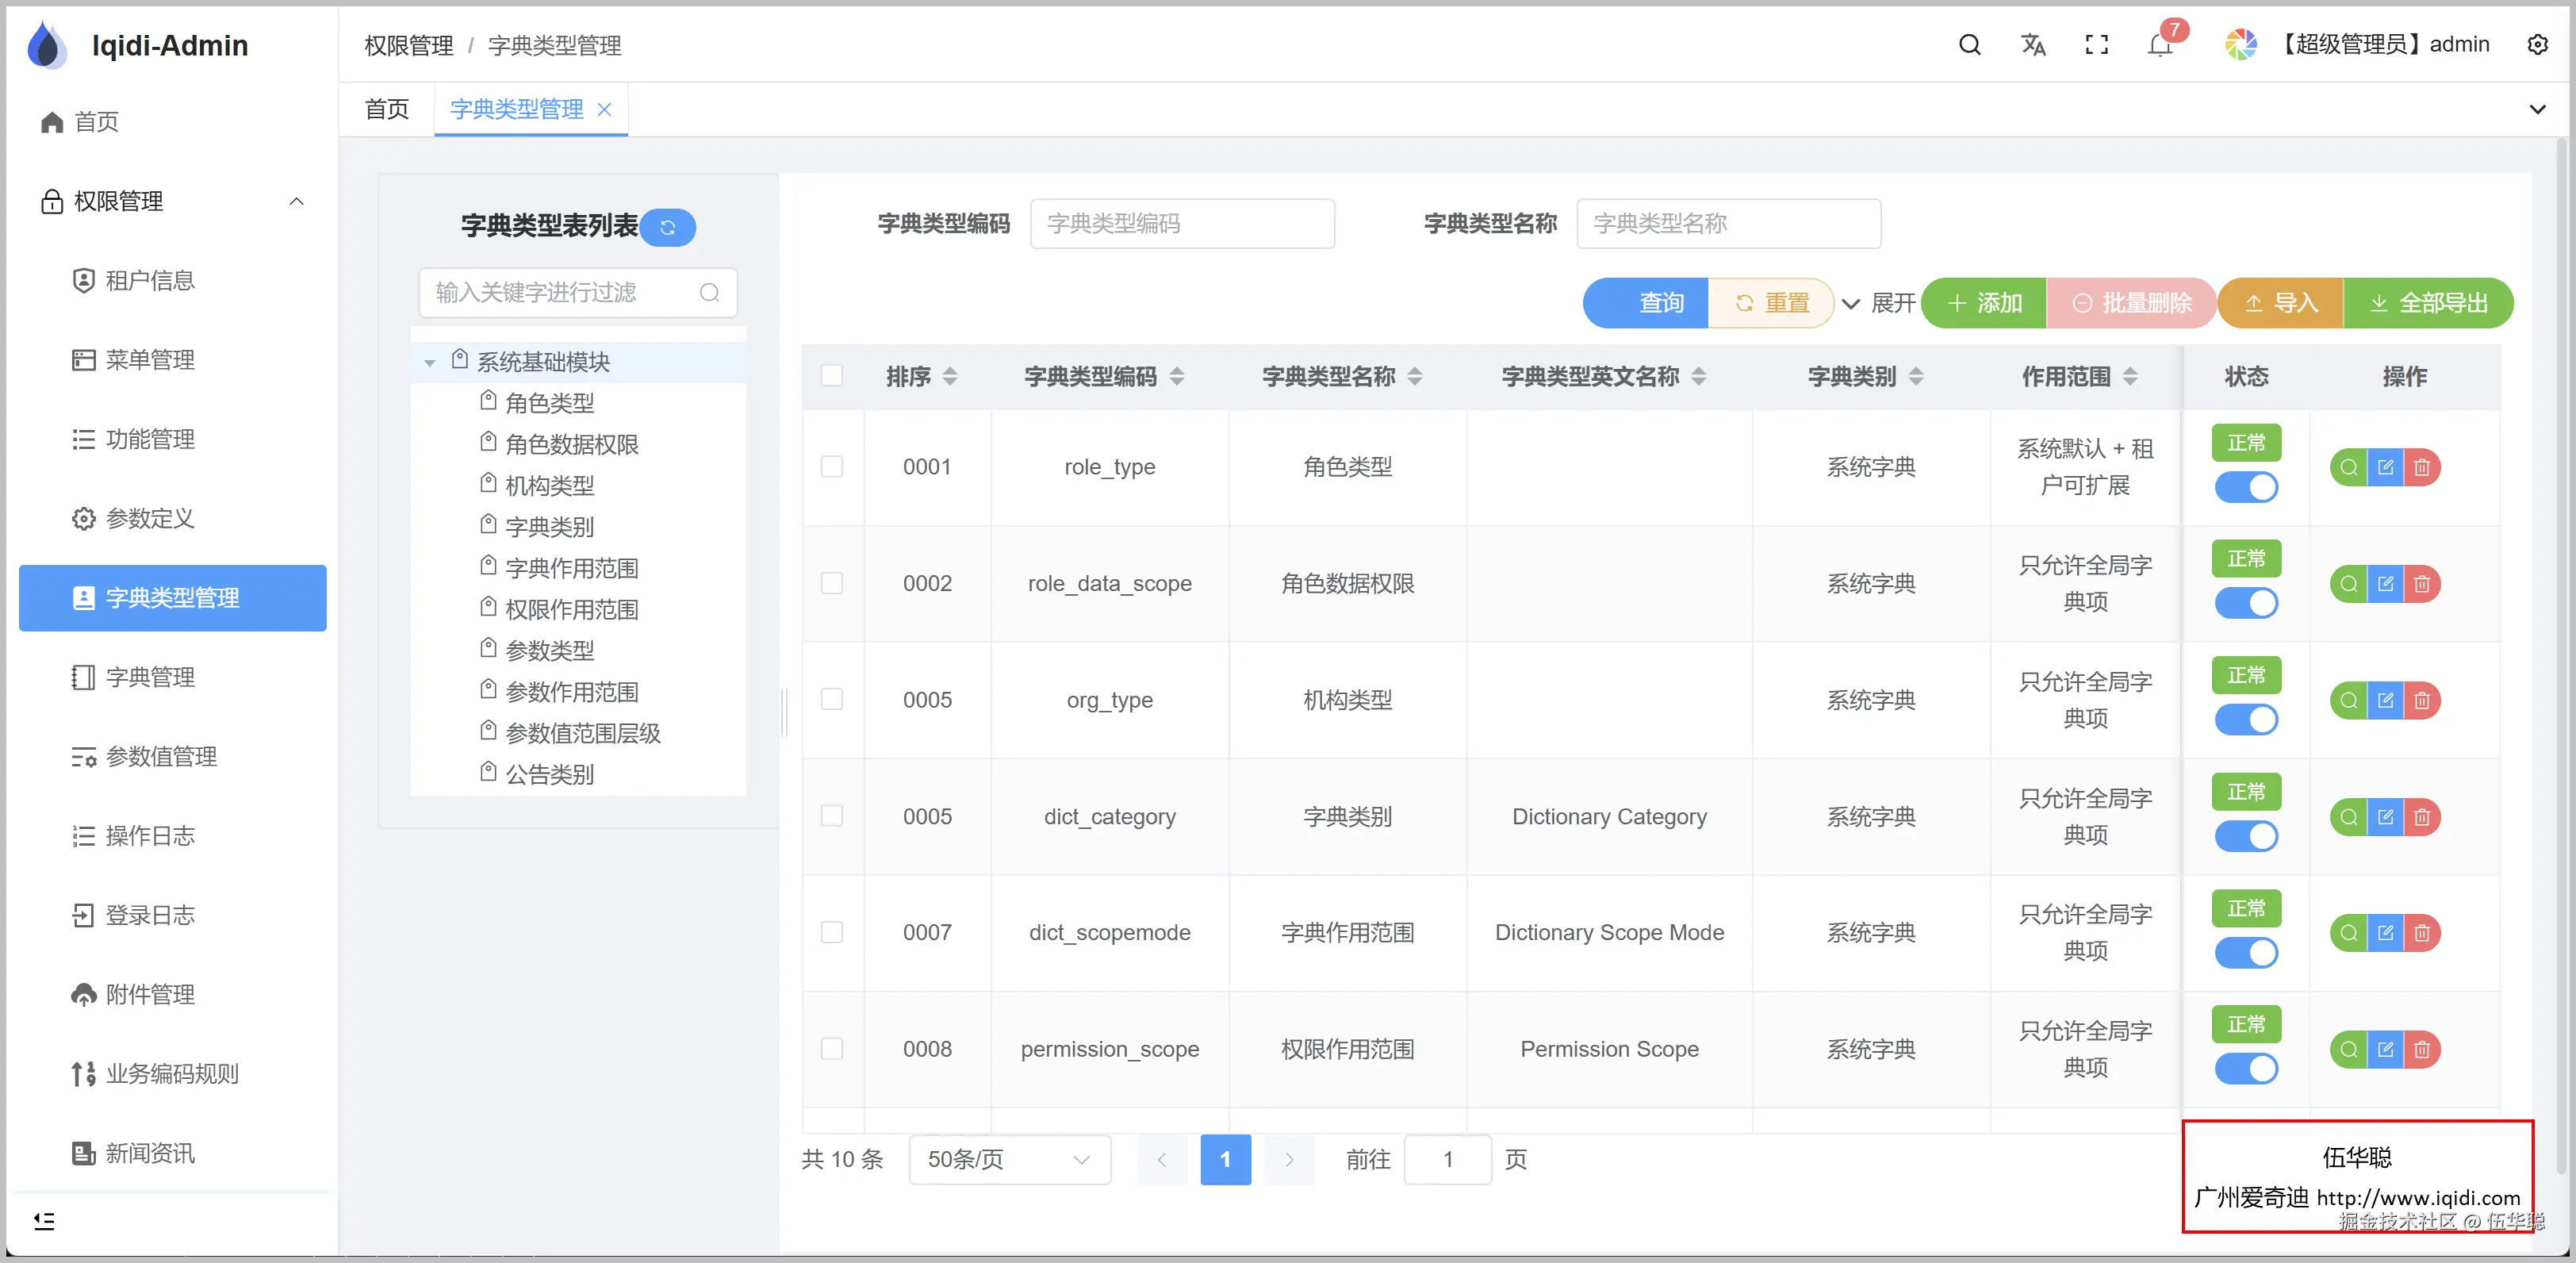
Task: Click delete icon for org_type row
Action: pos(2422,700)
